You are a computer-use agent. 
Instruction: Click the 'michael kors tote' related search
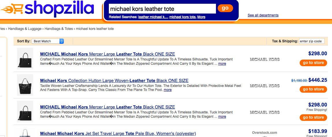click(x=182, y=17)
